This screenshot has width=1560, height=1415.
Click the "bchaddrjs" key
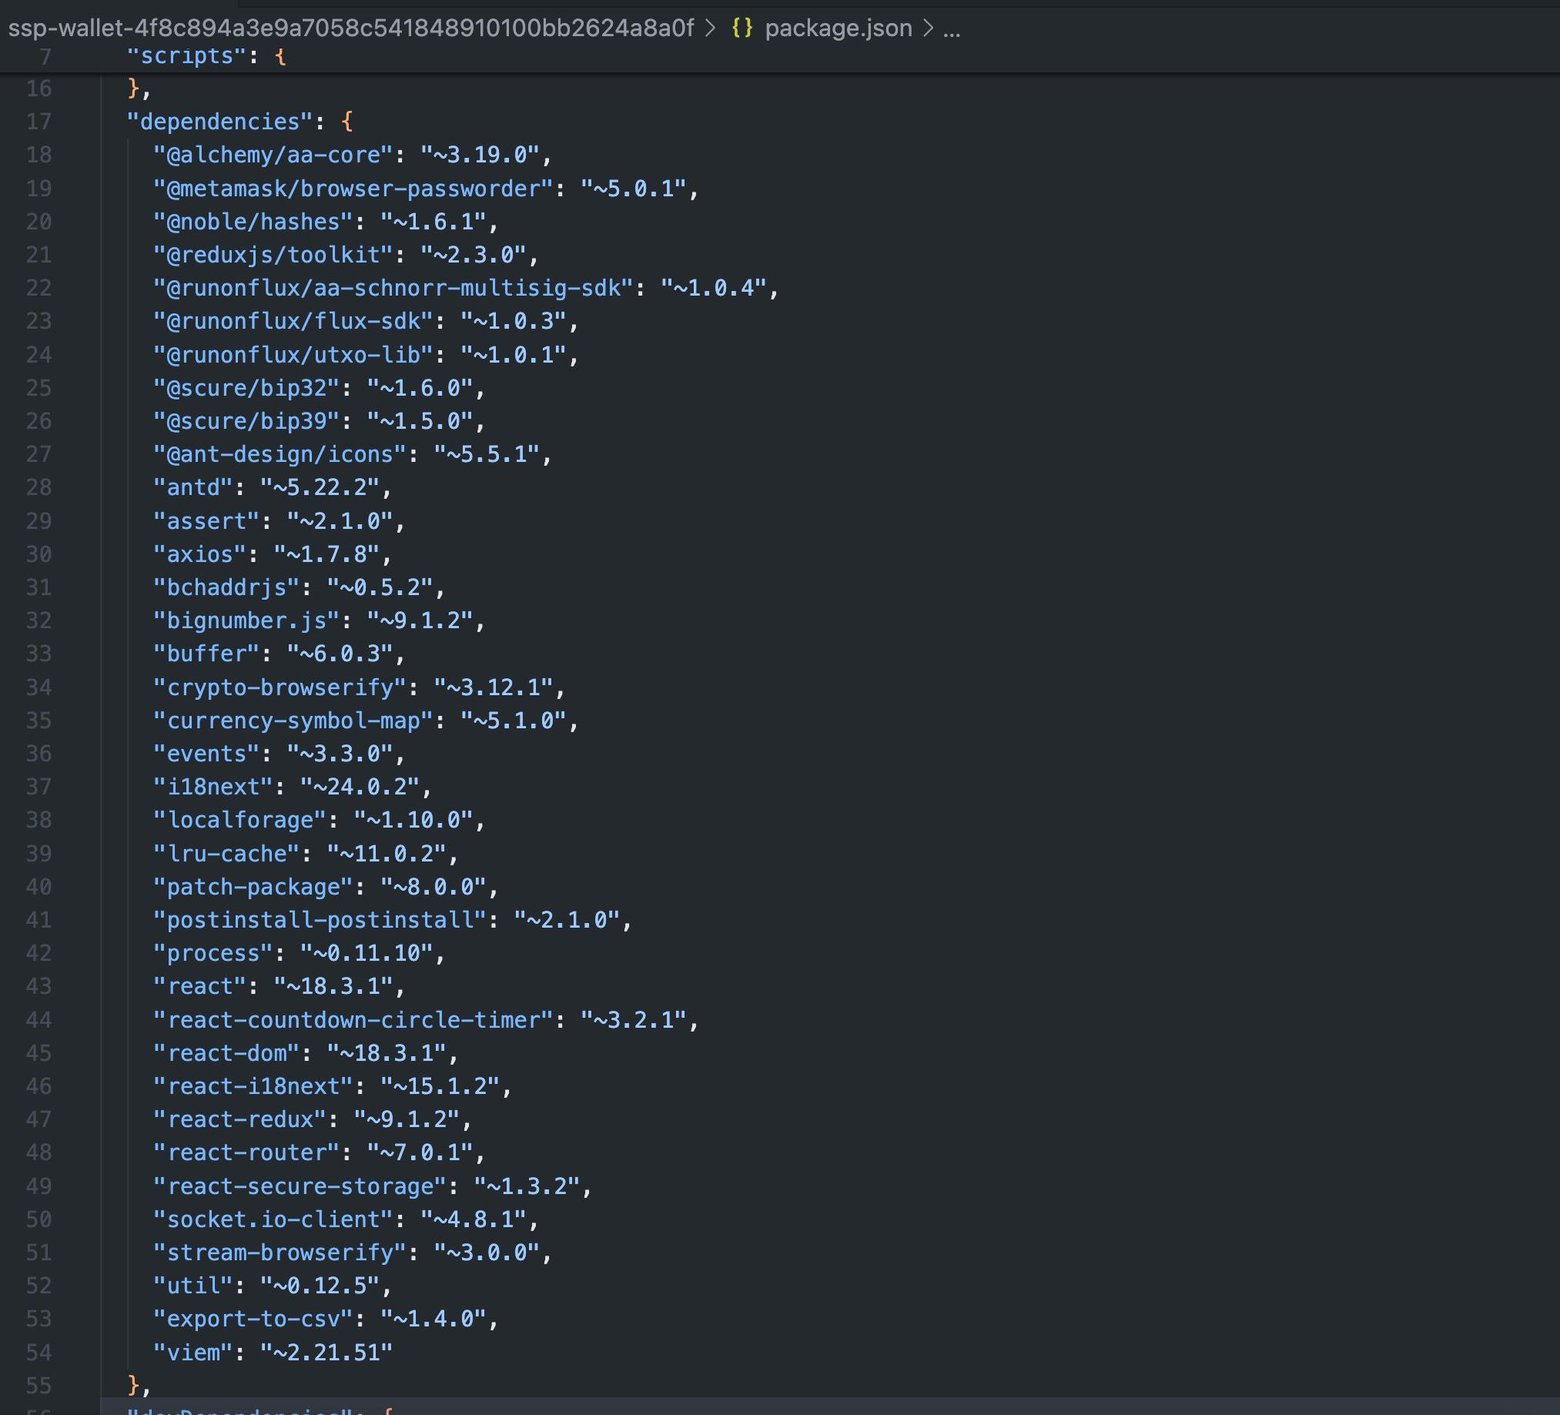[226, 587]
